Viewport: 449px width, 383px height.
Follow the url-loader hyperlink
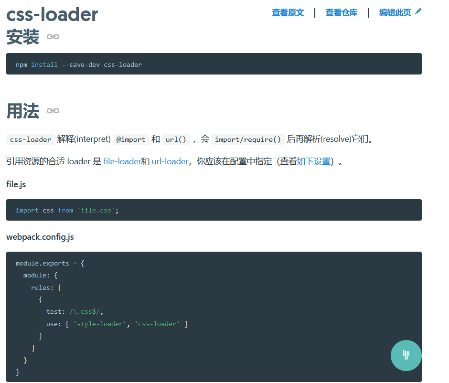(170, 161)
